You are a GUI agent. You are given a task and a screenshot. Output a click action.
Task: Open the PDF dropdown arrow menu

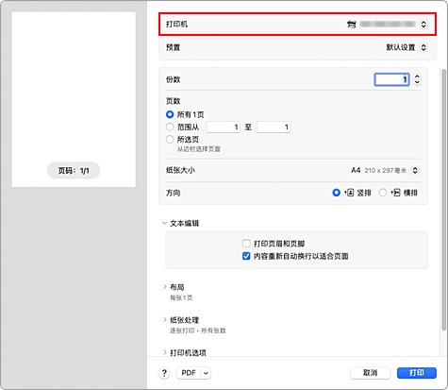pyautogui.click(x=206, y=373)
